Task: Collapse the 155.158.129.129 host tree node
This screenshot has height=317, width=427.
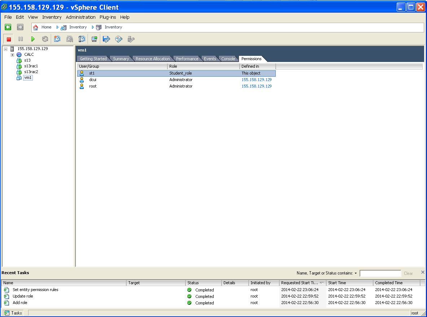Action: tap(5, 49)
